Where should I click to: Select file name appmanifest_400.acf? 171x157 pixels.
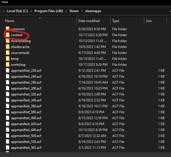point(26,118)
